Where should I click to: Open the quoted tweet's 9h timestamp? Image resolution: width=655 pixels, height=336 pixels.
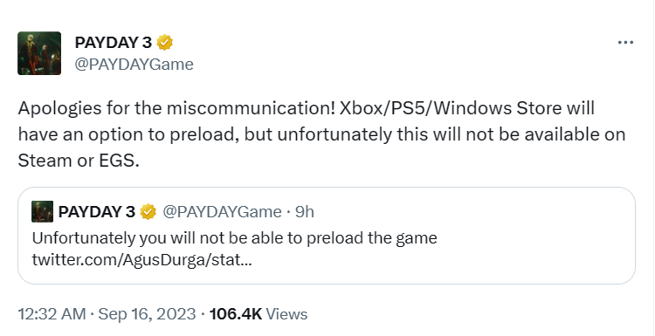pos(305,212)
